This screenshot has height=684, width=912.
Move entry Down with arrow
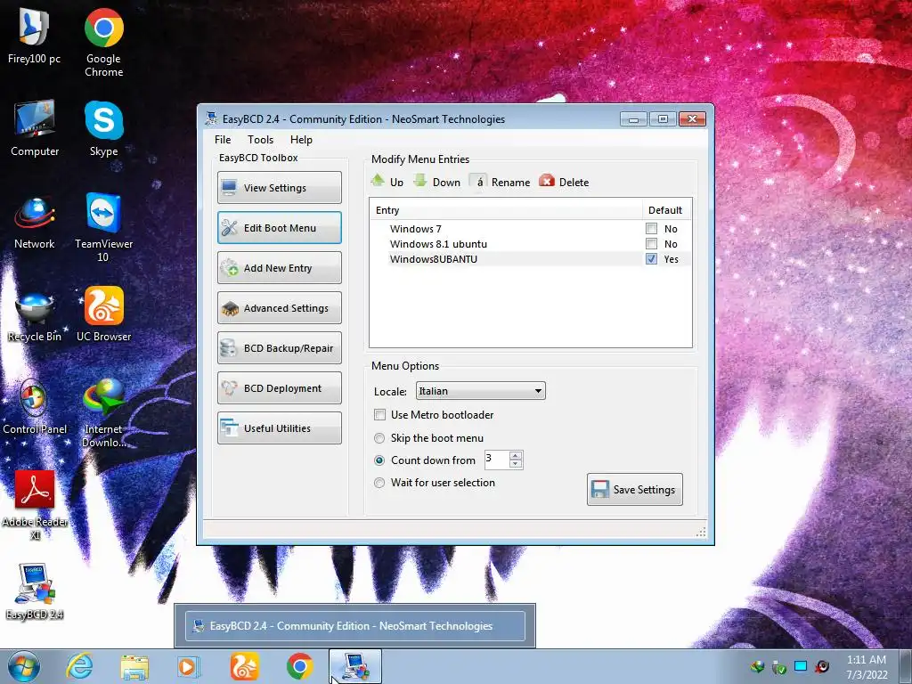(436, 182)
